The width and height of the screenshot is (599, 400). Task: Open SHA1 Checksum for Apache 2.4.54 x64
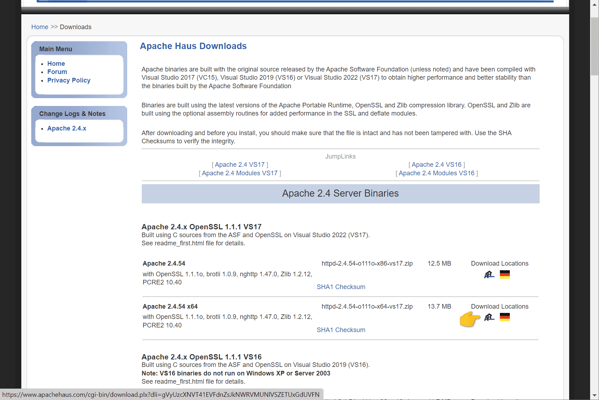[x=341, y=330]
